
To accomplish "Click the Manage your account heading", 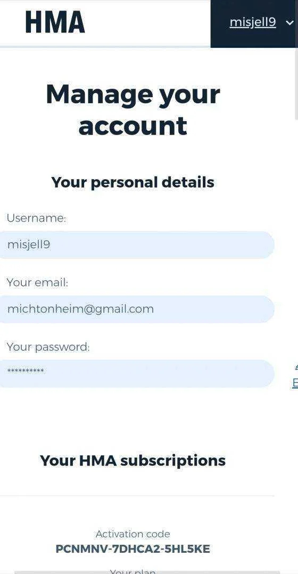I will (x=133, y=110).
